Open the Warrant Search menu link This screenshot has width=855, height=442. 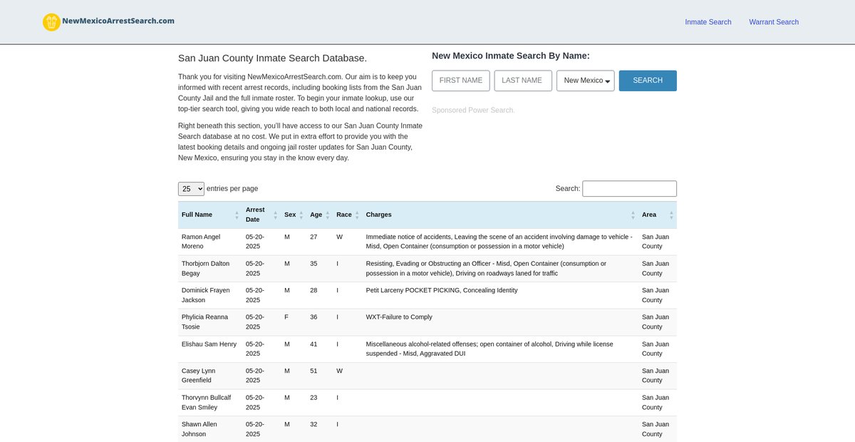tap(773, 22)
